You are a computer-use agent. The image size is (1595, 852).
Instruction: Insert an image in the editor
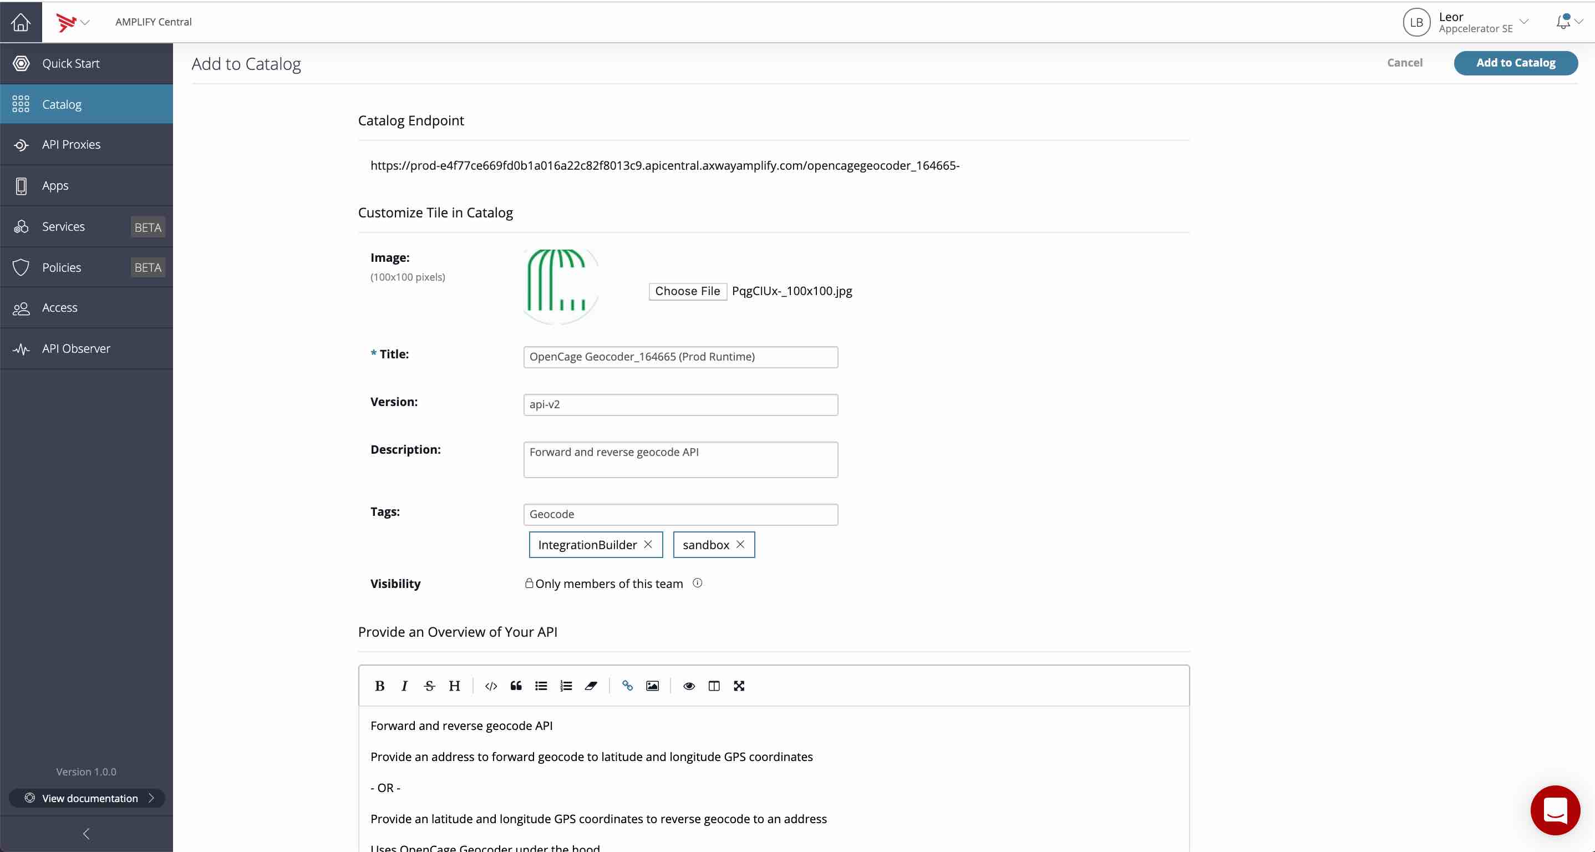pyautogui.click(x=652, y=686)
